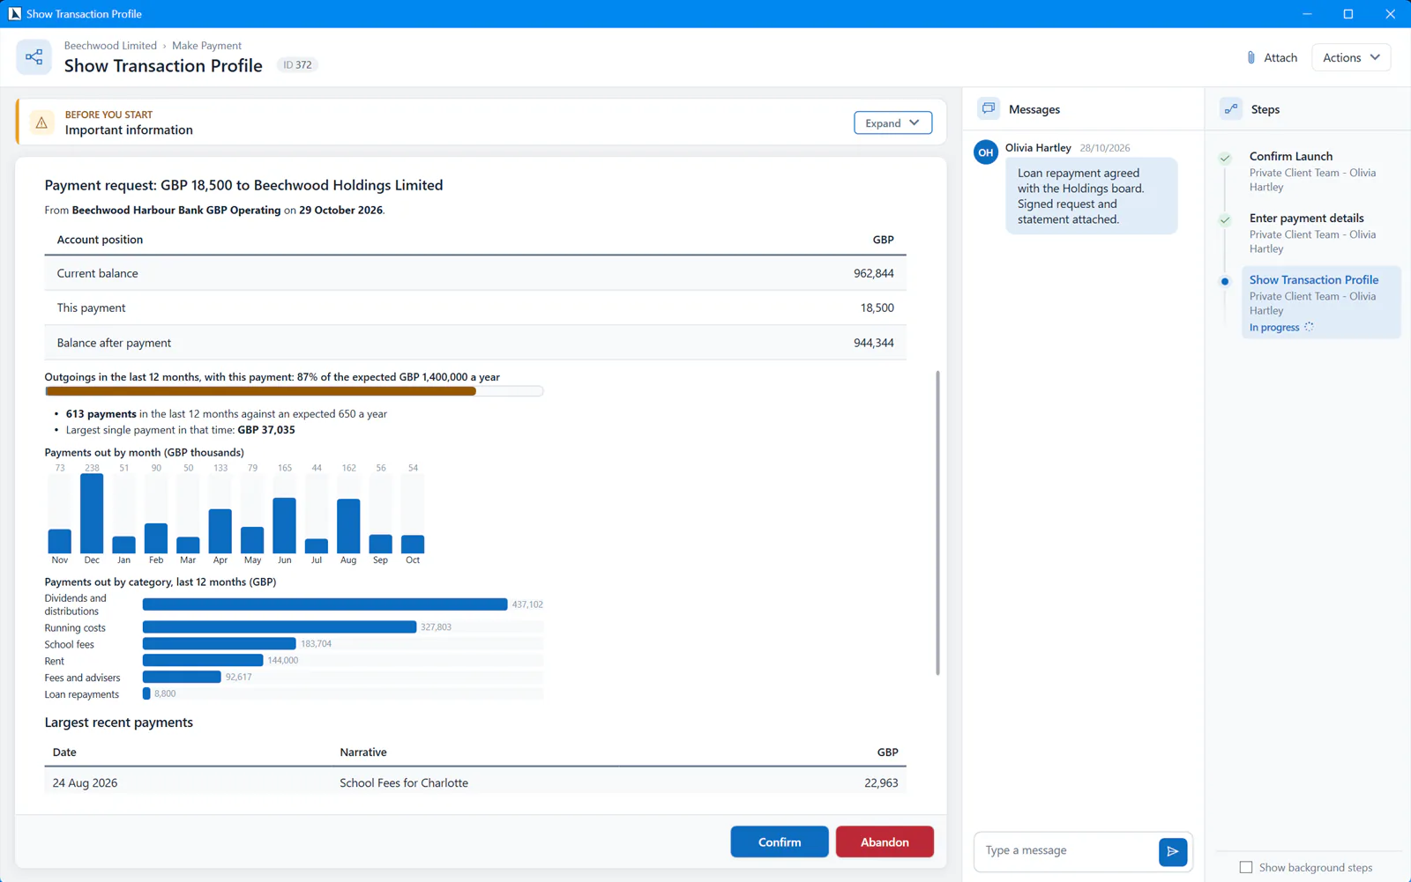Click the This payment value 18,500

tap(877, 308)
